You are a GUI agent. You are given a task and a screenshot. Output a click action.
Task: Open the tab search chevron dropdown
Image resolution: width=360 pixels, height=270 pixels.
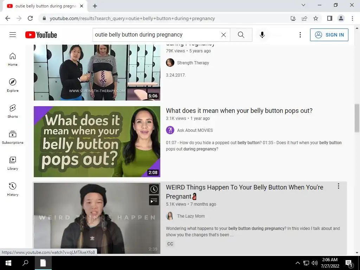(x=303, y=5)
